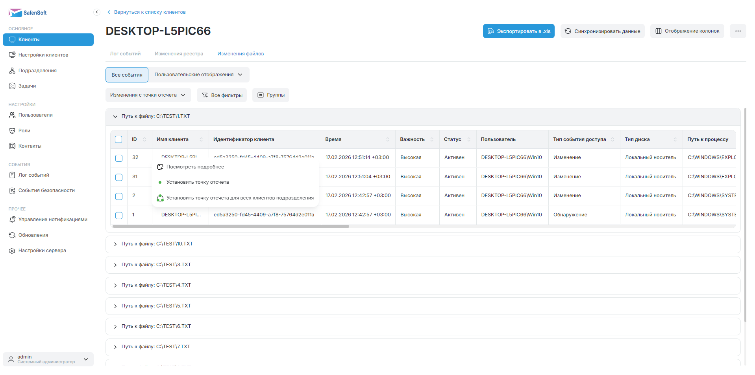Click the three-dots more options icon
This screenshot has height=375, width=755.
pos(738,31)
